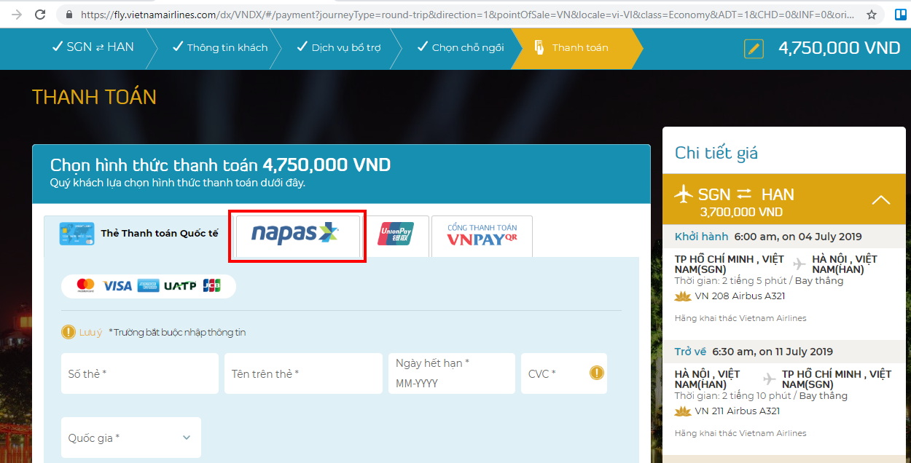Click the browser forward arrow

[x=17, y=15]
